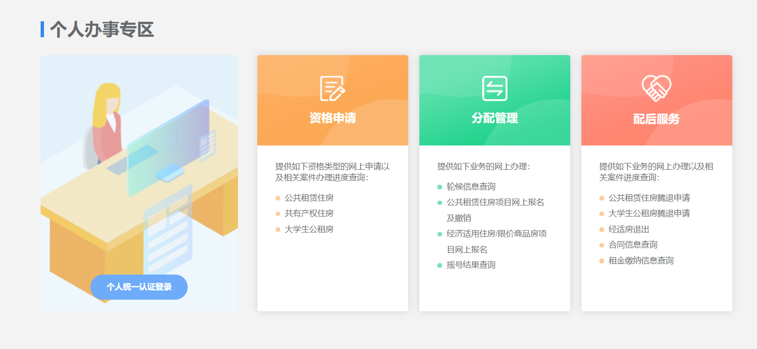The width and height of the screenshot is (757, 349).
Task: Click the 提供如下业务的网上办理： description in 分配管理
Action: [484, 166]
